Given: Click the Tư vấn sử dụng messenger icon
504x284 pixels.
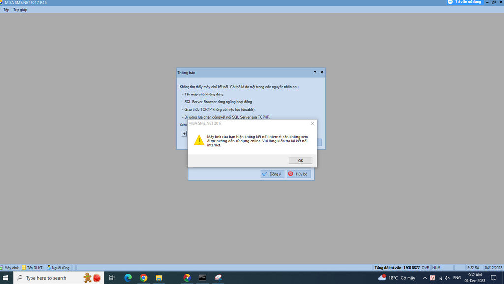Looking at the screenshot, I should (450, 2).
